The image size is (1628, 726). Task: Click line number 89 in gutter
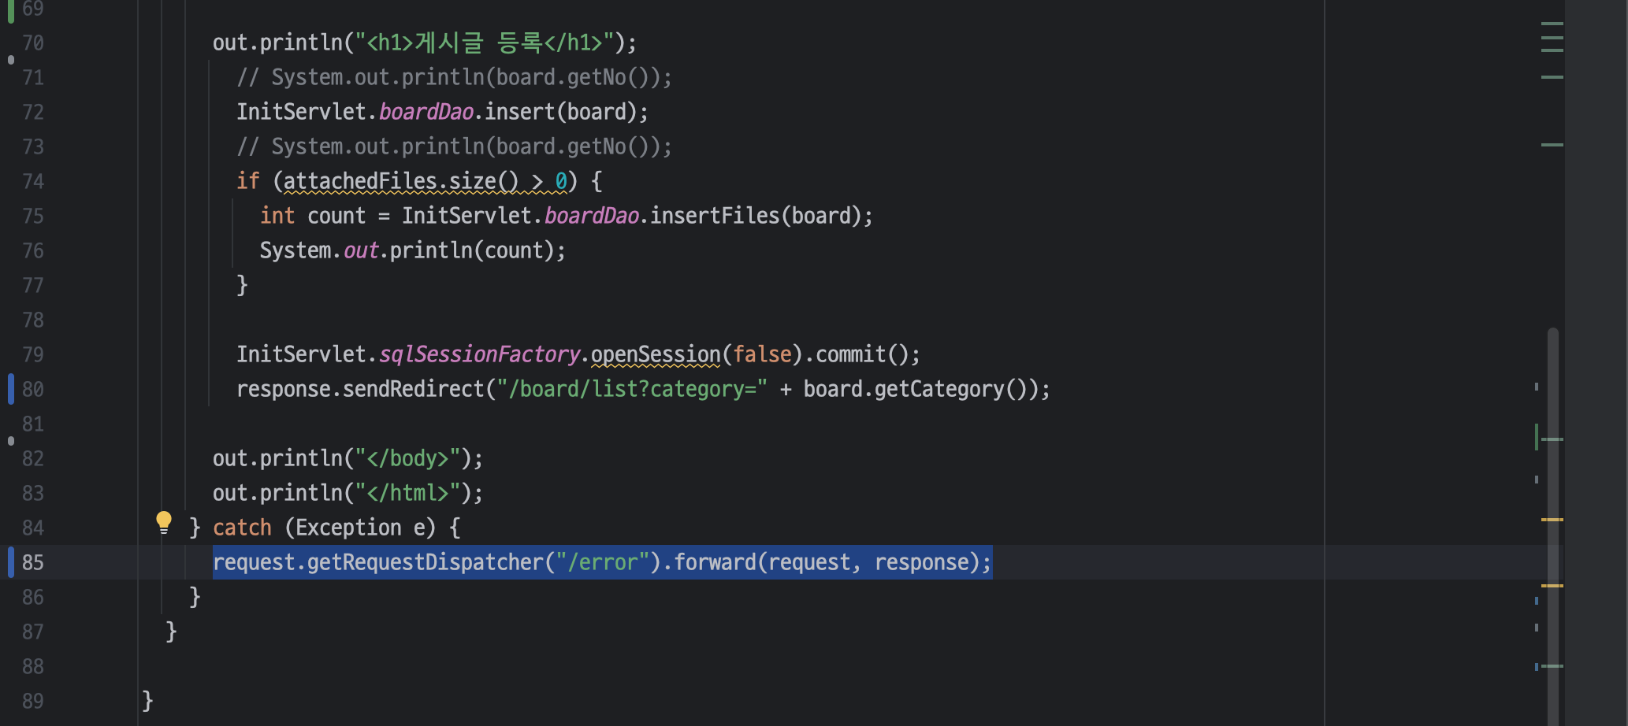33,701
